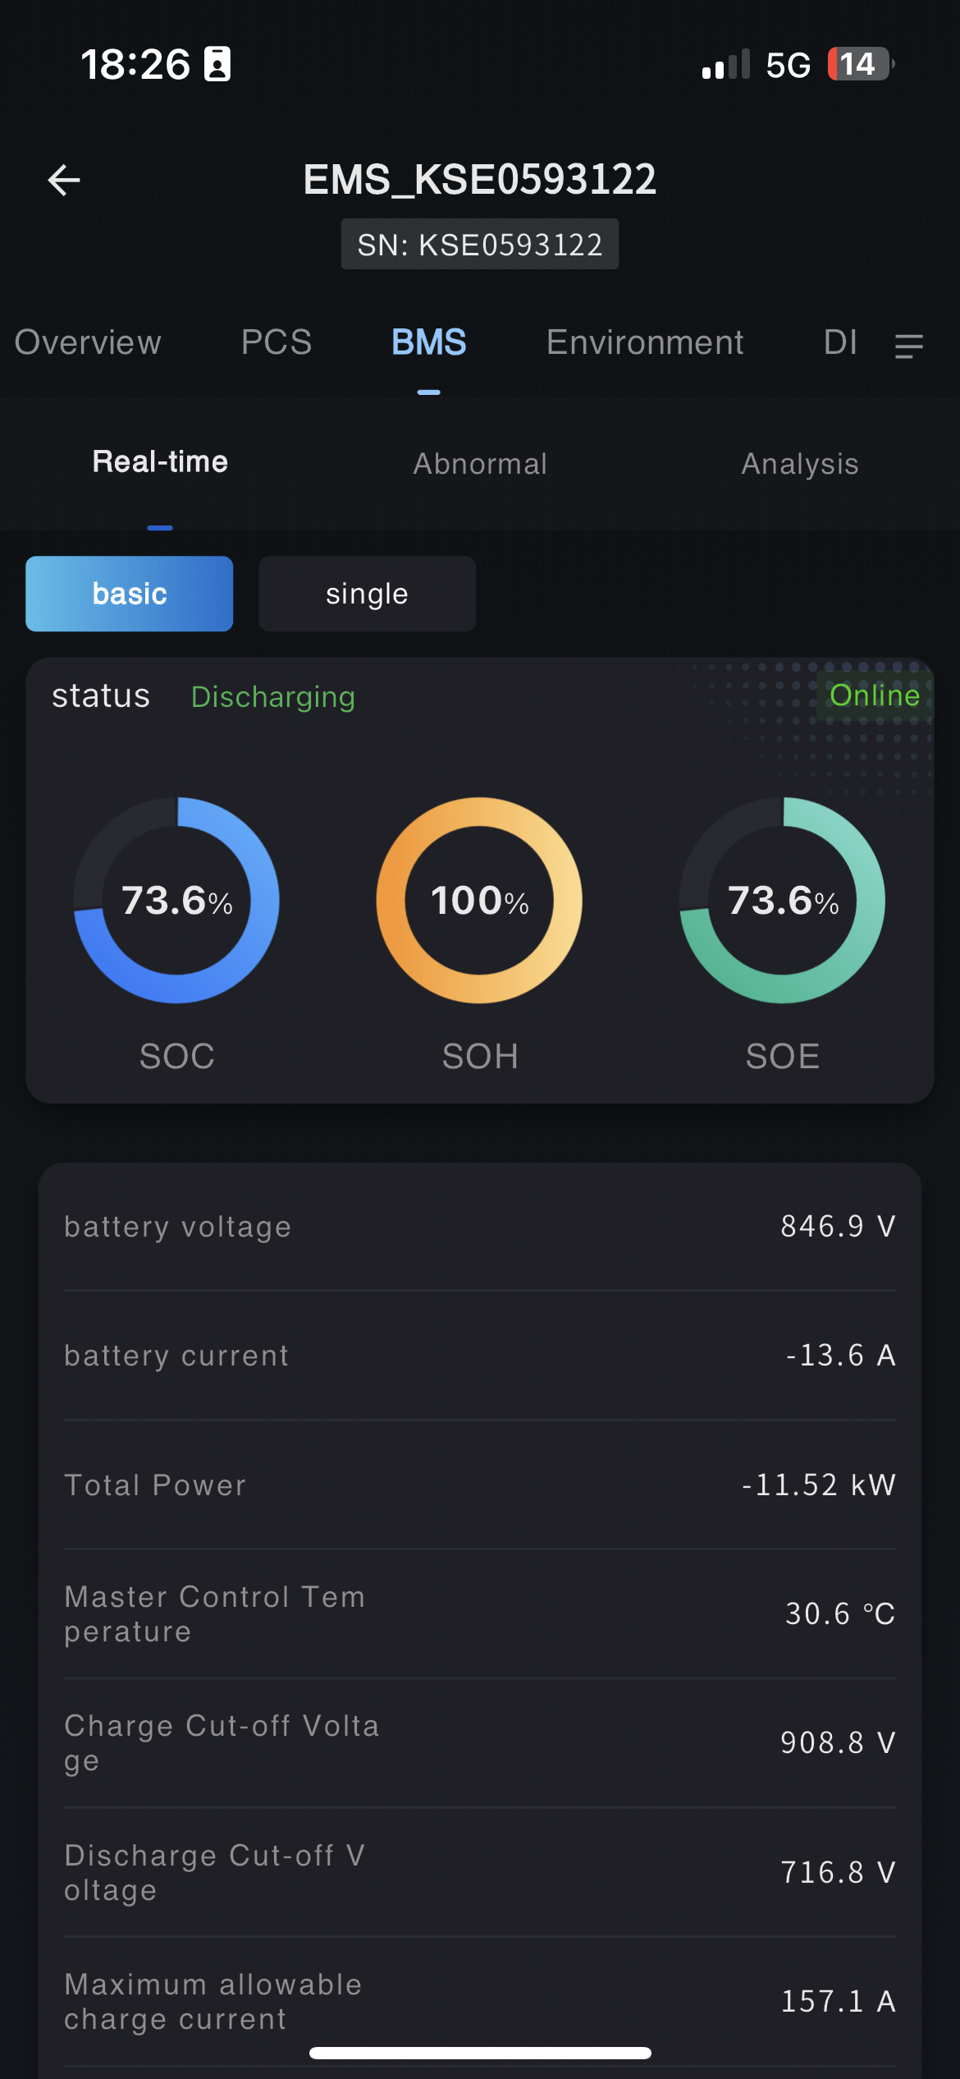Tap the cellular signal bars icon
Viewport: 960px width, 2079px height.
(725, 65)
